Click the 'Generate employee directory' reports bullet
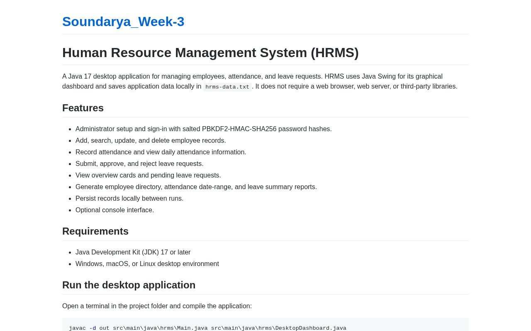 click(196, 187)
